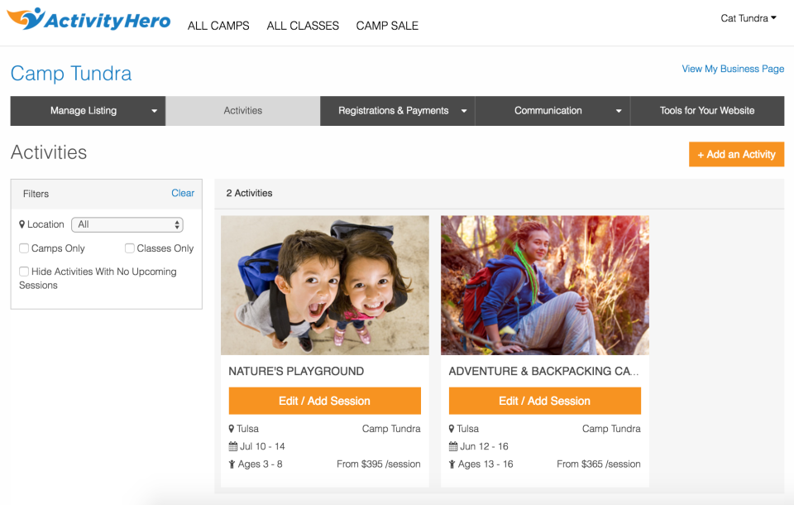
Task: Enable the Camps Only checkbox
Action: tap(24, 248)
